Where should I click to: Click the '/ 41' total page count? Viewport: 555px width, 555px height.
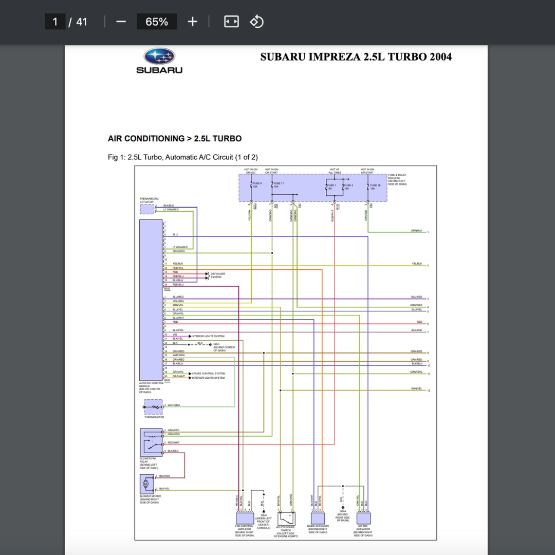click(x=78, y=22)
